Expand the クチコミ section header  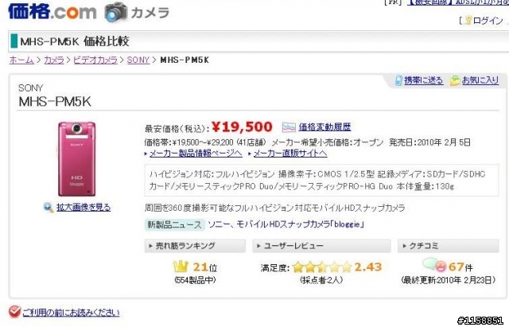tap(448, 246)
